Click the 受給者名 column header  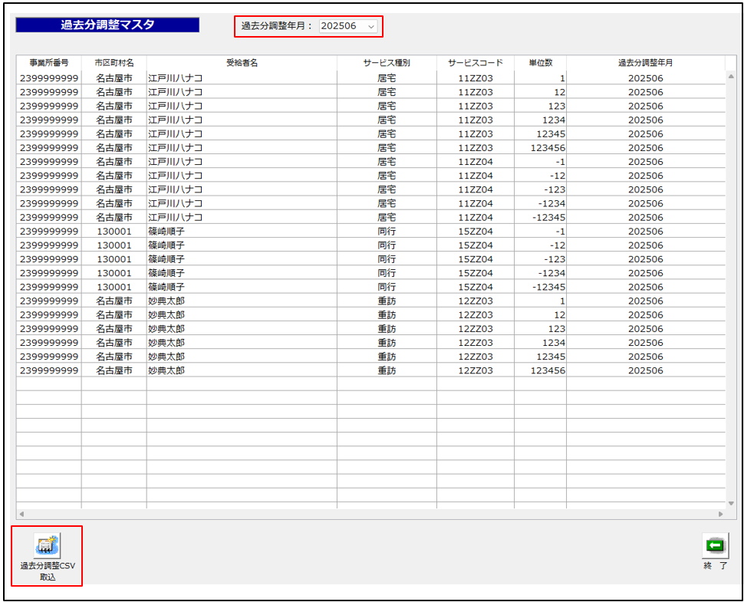pos(242,63)
